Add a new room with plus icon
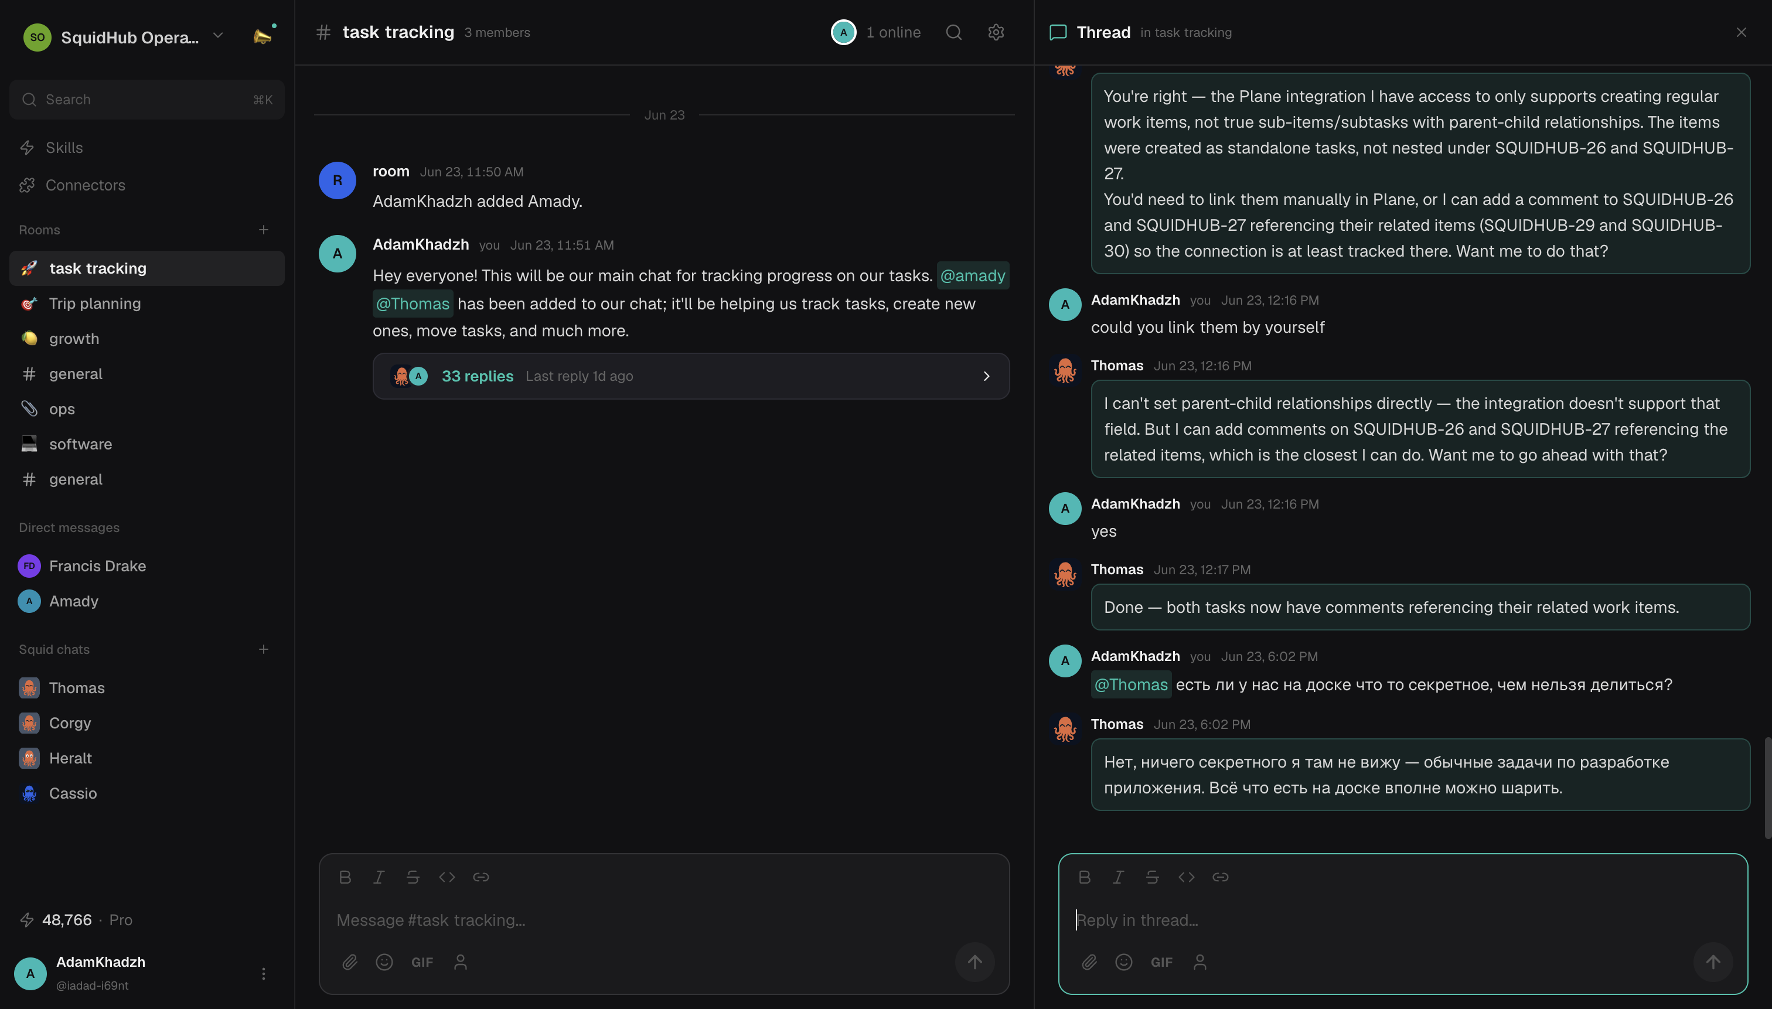Image resolution: width=1772 pixels, height=1009 pixels. point(263,229)
